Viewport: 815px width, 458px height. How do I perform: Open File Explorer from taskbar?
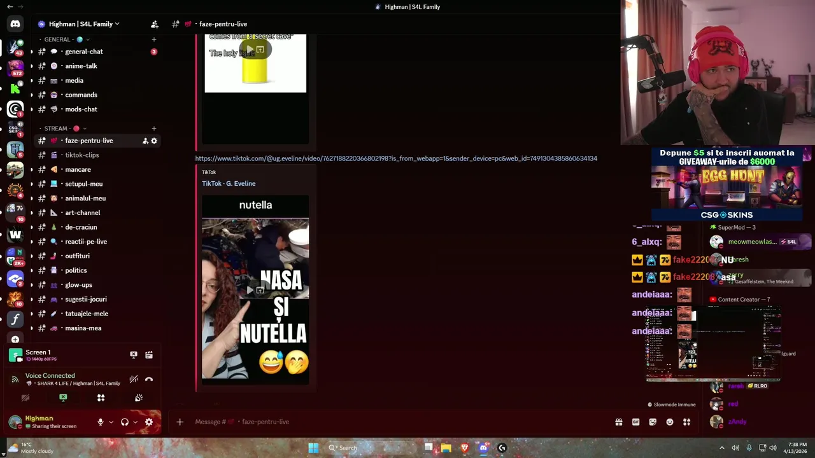click(x=446, y=448)
